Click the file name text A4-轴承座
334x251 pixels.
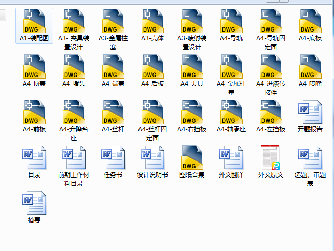pos(231,129)
